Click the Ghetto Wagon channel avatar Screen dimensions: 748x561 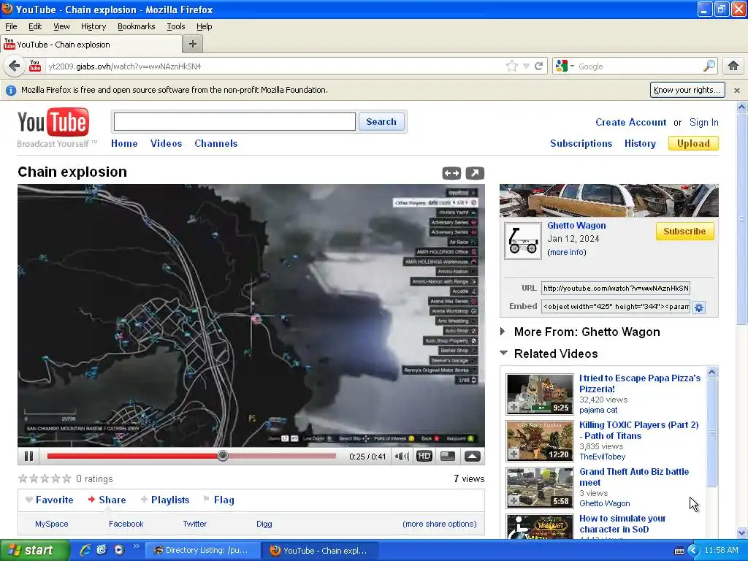point(523,241)
